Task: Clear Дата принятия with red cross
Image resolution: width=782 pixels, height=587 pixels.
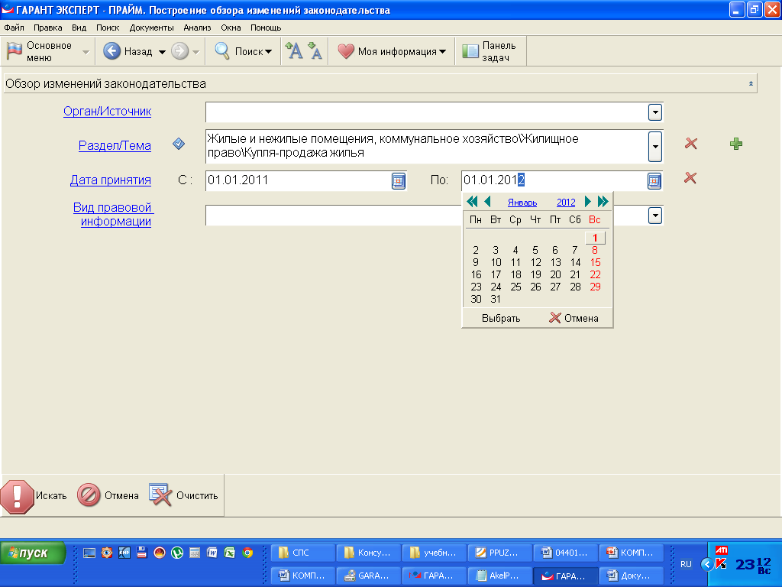Action: [x=690, y=177]
